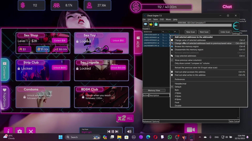Click the Windows Start button
The height and width of the screenshot is (141, 252).
click(x=61, y=137)
